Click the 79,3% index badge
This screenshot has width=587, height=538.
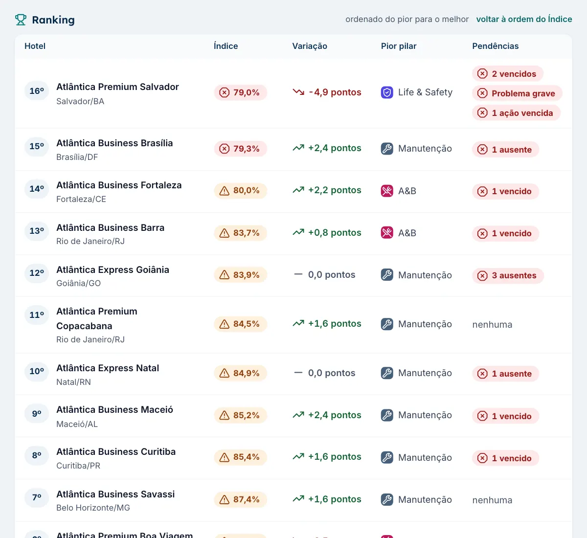240,149
